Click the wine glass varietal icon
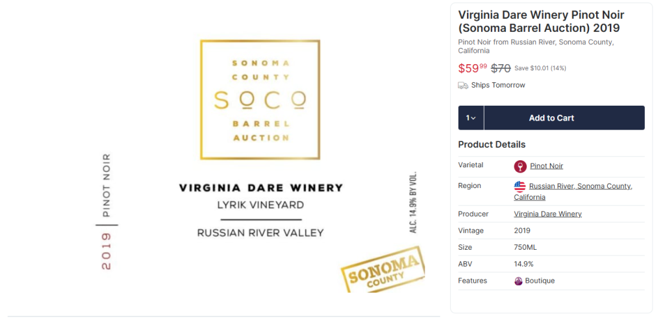665x323 pixels. coord(520,166)
